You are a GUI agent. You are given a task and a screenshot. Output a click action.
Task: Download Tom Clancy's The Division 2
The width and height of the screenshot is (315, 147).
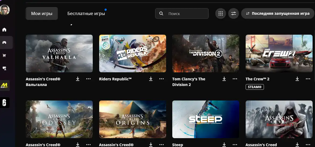[224, 79]
